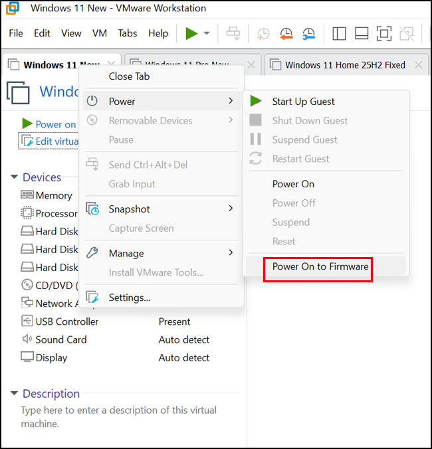Click the green Start Up Guest play icon
Screen dimensions: 432x449
255,101
